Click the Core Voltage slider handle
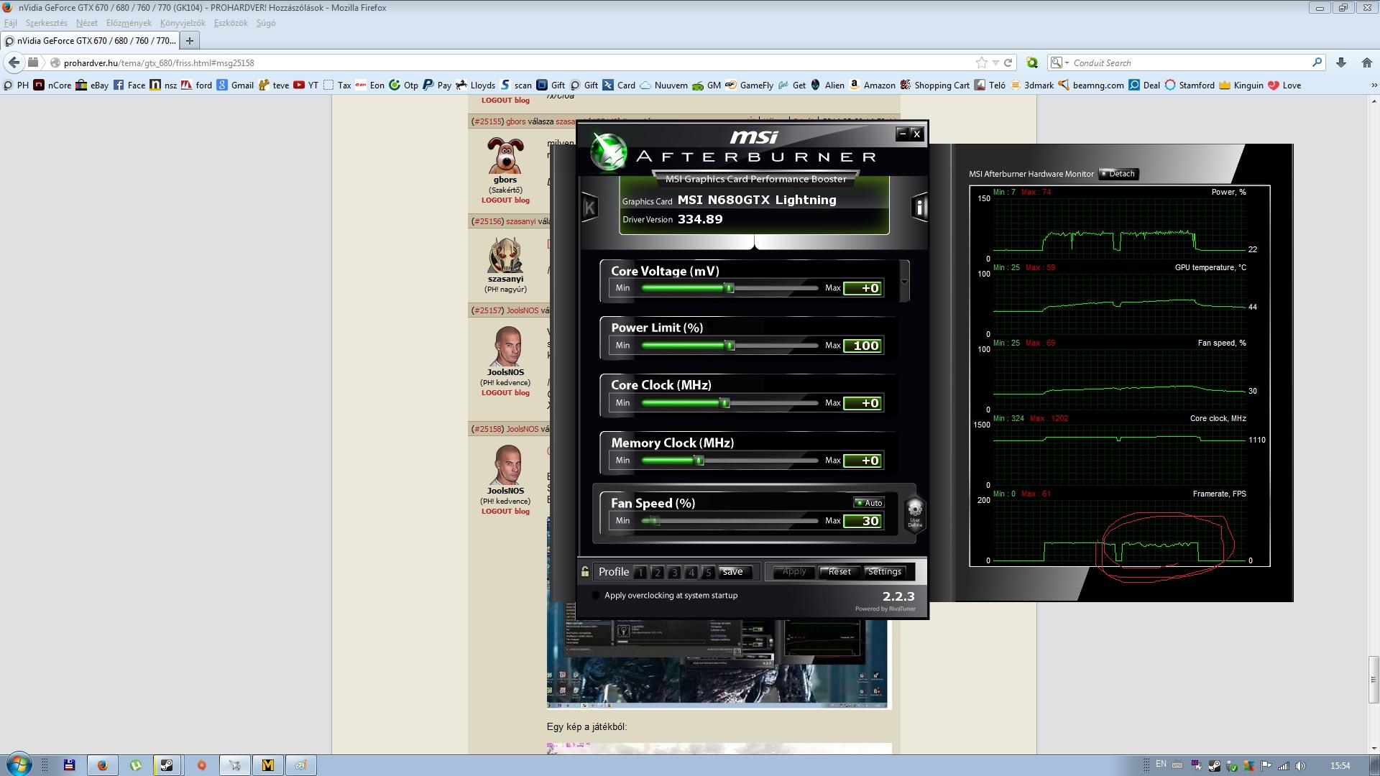This screenshot has height=776, width=1380. [x=729, y=288]
